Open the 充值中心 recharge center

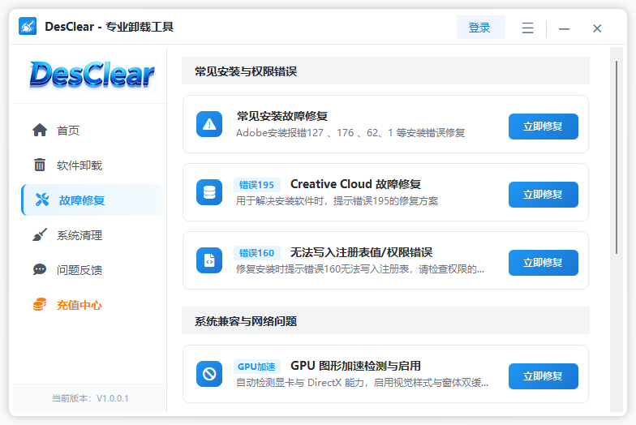[x=92, y=305]
